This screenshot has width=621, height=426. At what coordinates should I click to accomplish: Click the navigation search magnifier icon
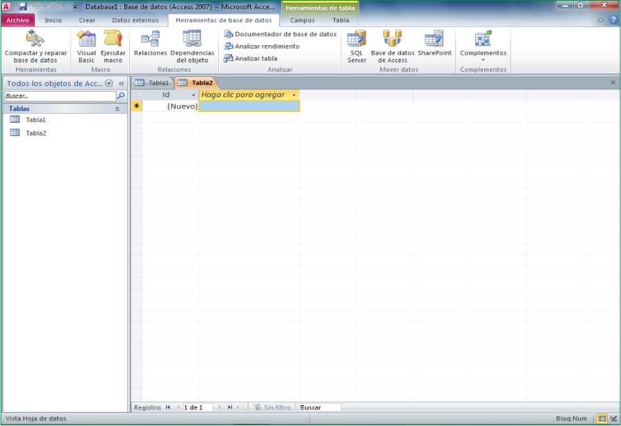pyautogui.click(x=121, y=95)
